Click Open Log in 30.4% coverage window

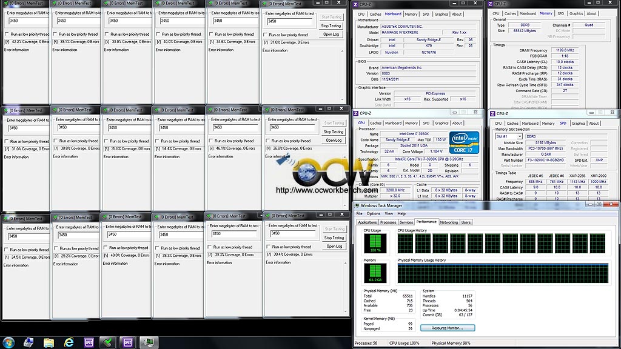click(x=334, y=247)
